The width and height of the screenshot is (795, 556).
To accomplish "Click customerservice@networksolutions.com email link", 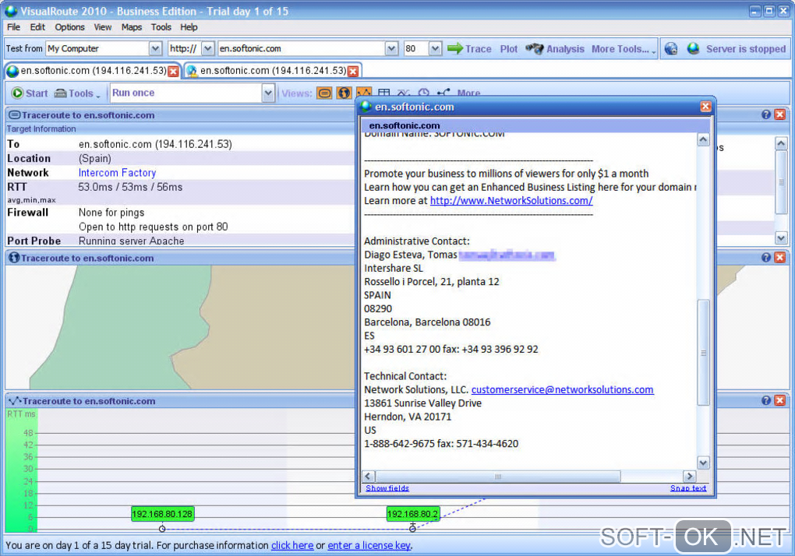I will tap(562, 389).
